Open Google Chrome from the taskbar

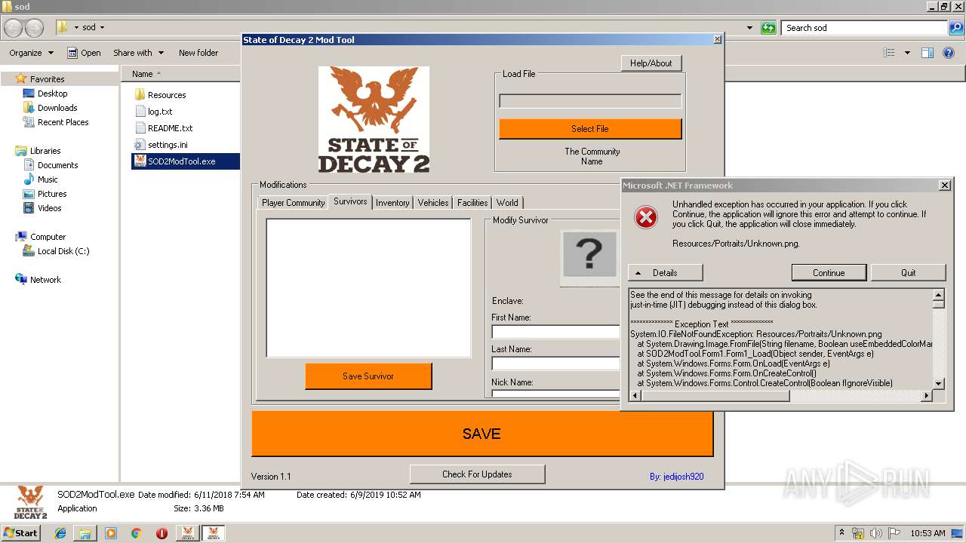[137, 533]
